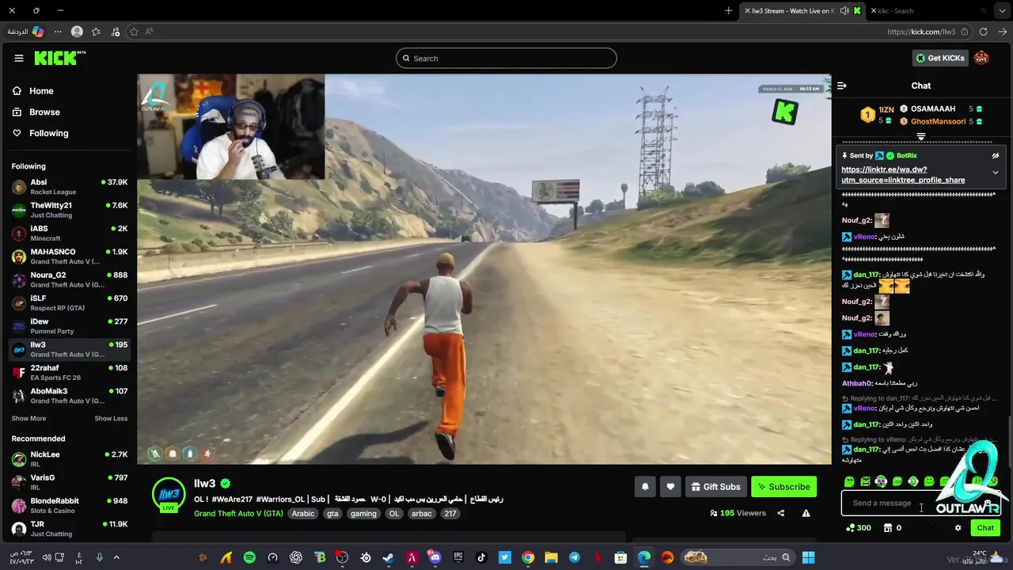Click the GhostMansoori leaderboard name

(x=938, y=122)
